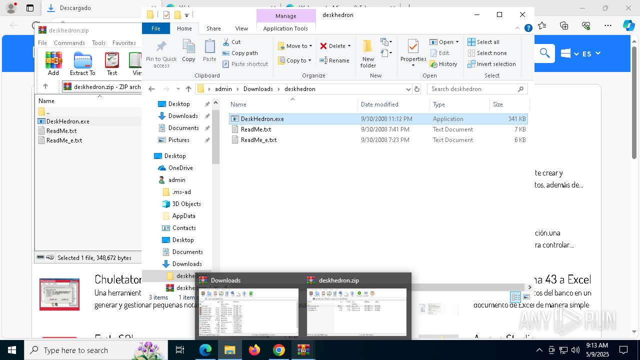Open WinRAR Commands menu

[69, 43]
